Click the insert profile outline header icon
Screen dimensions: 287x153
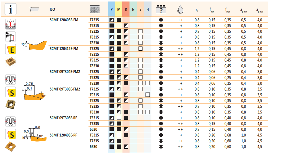tap(34, 9)
